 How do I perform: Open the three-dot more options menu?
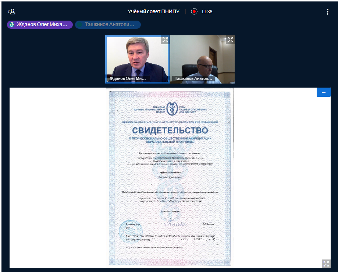[x=327, y=12]
